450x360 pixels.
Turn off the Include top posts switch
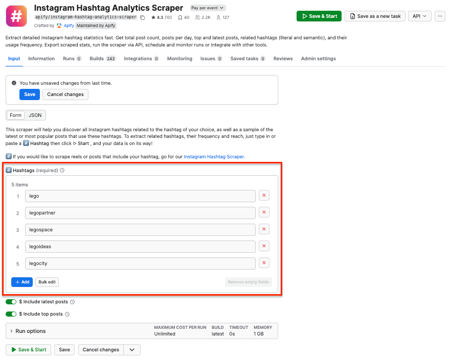click(11, 314)
